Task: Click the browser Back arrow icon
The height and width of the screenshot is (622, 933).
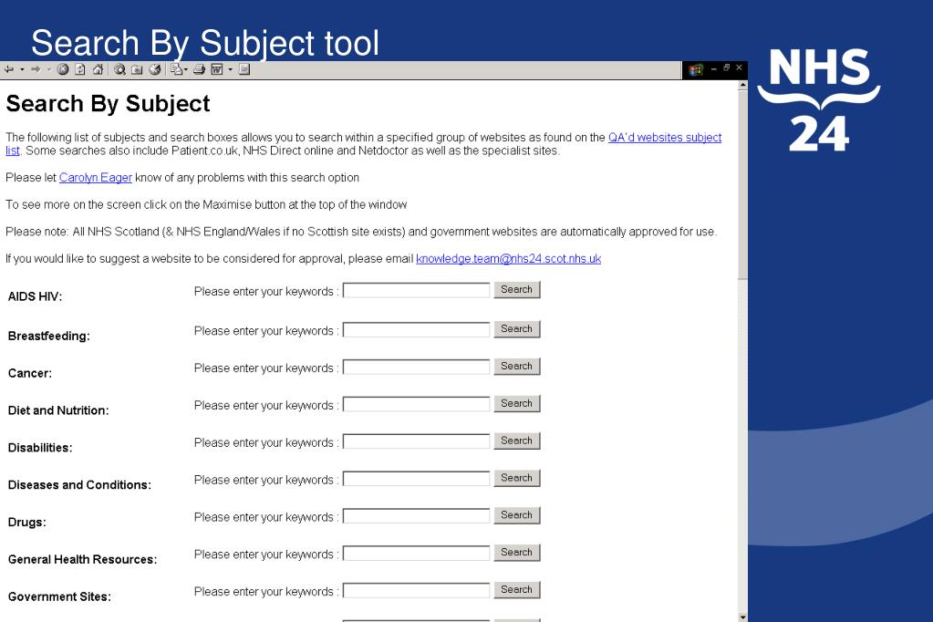Action: click(9, 69)
